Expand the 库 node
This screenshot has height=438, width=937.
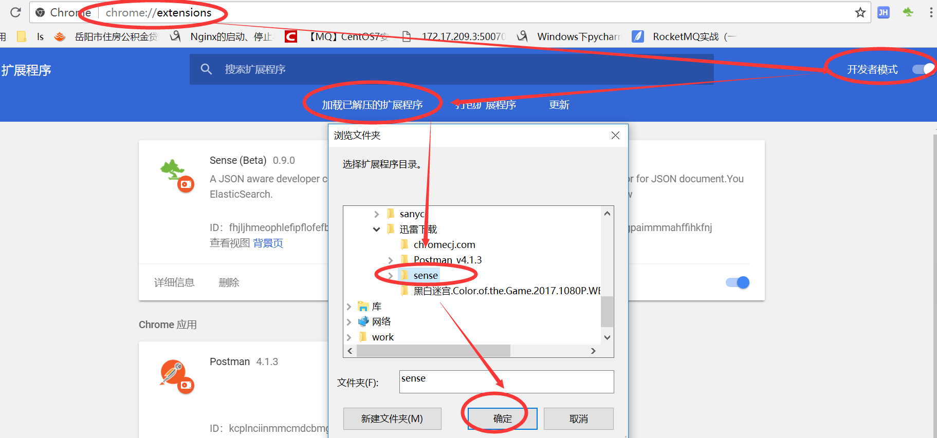[x=348, y=307]
